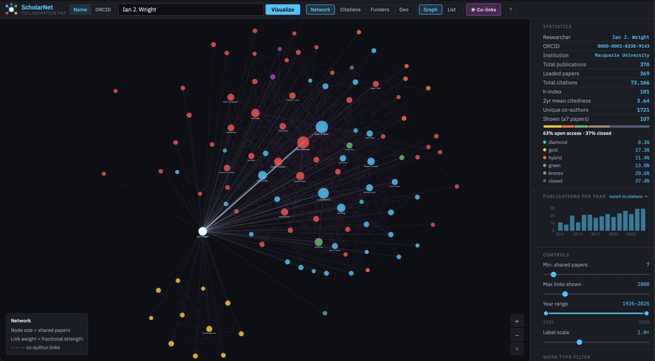Screen dimensions: 655x361
Task: Click the 'switch to citations' link
Action: pos(628,196)
